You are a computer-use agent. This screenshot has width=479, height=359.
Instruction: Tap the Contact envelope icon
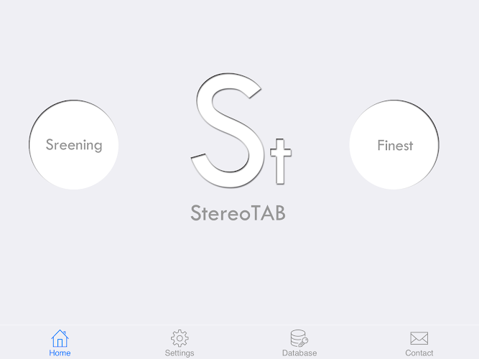419,338
